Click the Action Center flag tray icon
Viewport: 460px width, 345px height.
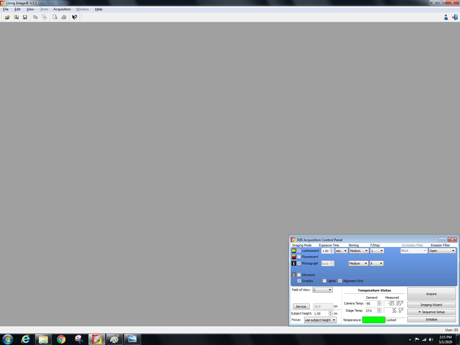pos(417,340)
